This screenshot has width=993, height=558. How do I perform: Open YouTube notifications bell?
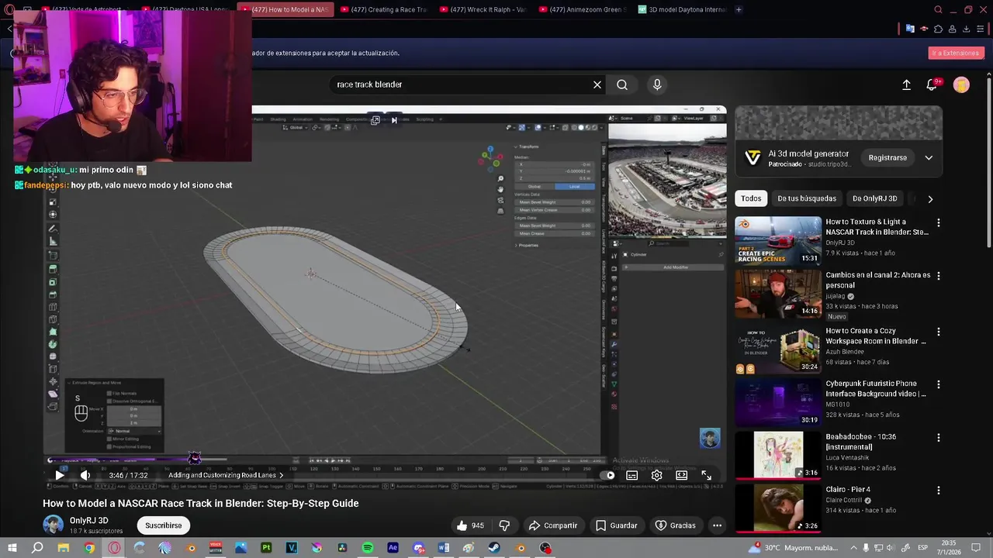point(932,84)
